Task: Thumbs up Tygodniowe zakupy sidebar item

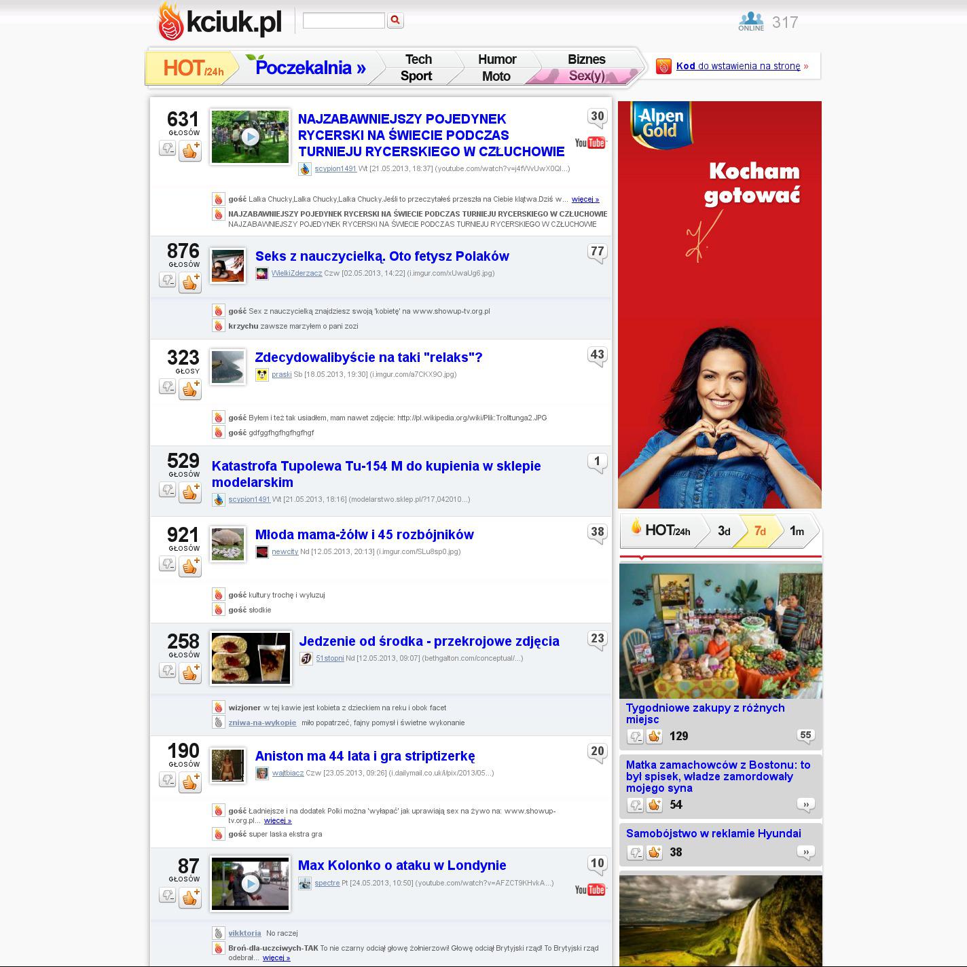Action: (x=655, y=736)
